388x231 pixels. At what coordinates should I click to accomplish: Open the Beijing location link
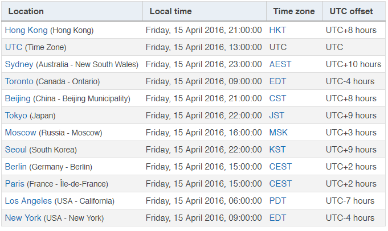18,98
